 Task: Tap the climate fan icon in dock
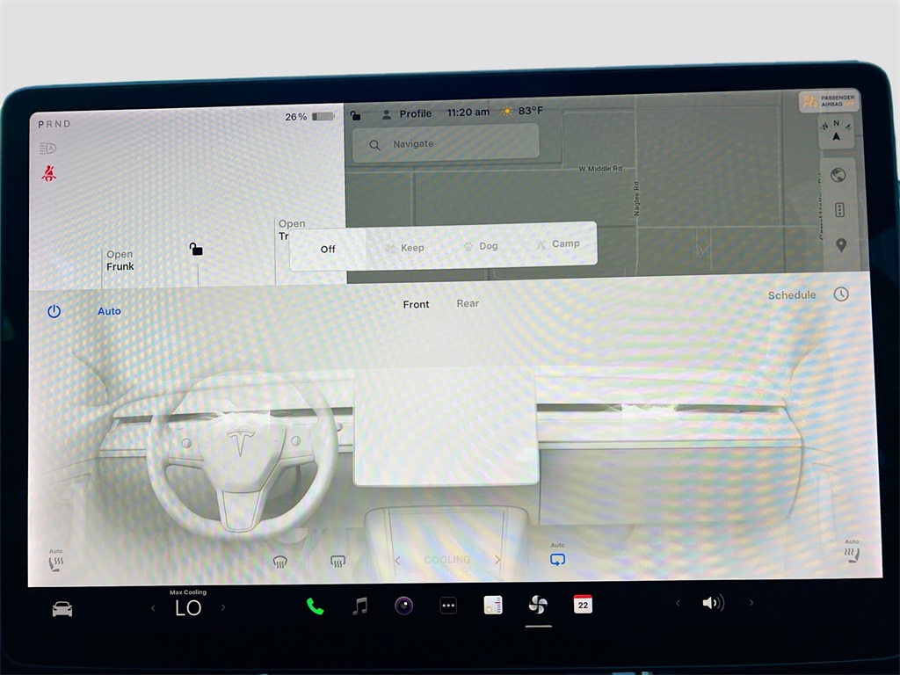point(538,605)
